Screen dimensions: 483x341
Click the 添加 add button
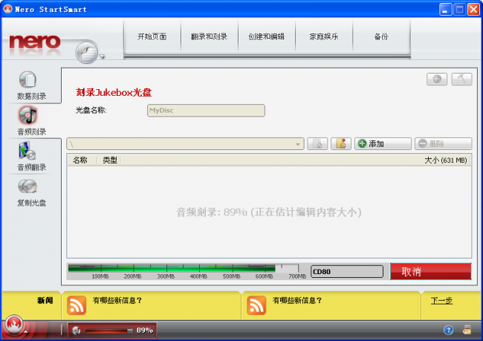point(383,144)
